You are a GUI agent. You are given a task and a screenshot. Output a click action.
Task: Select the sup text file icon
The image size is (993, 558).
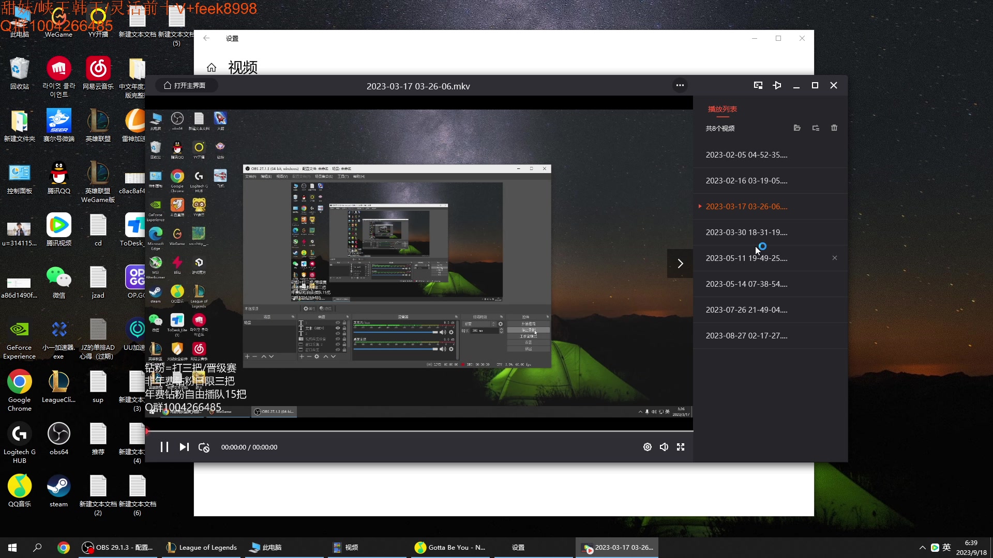pyautogui.click(x=98, y=386)
